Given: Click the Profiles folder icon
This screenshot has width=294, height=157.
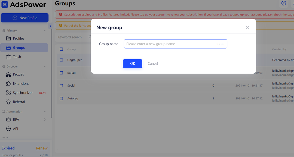Looking at the screenshot, I should click(8, 39).
